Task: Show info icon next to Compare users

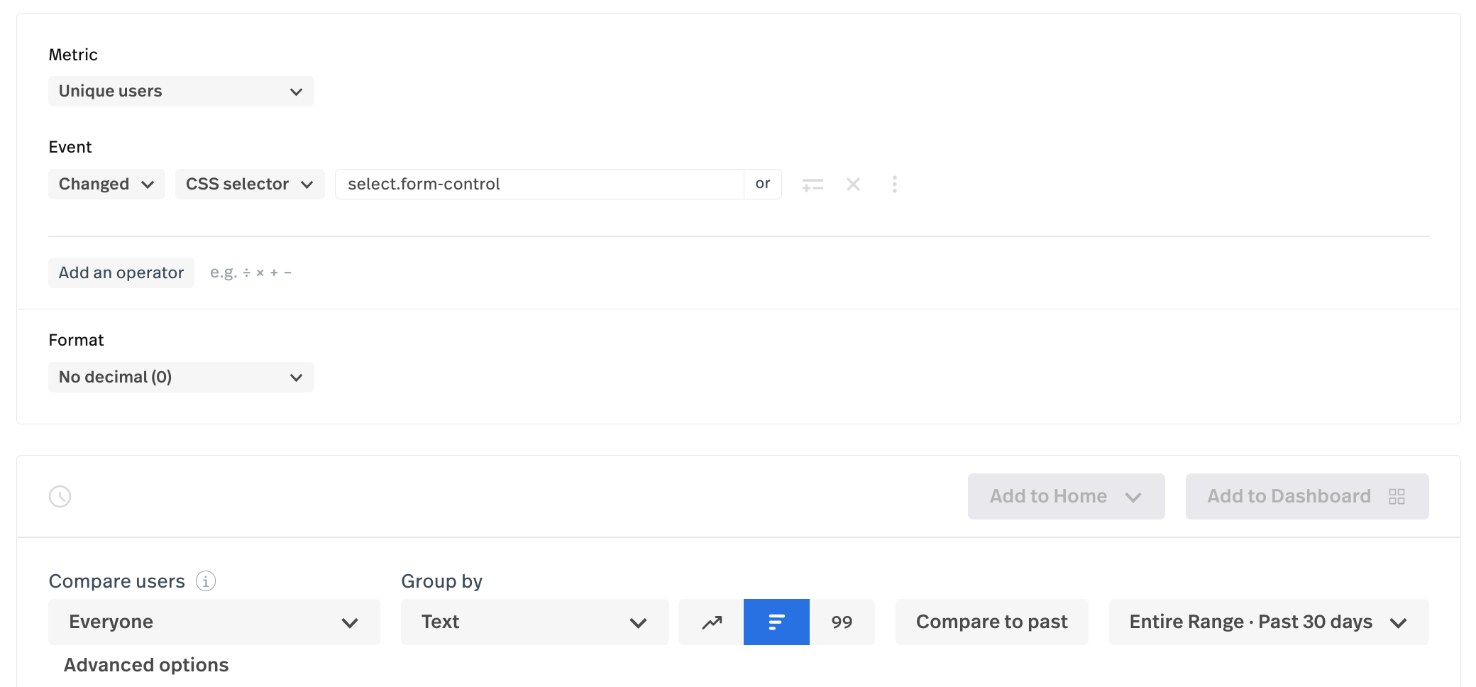Action: tap(206, 581)
